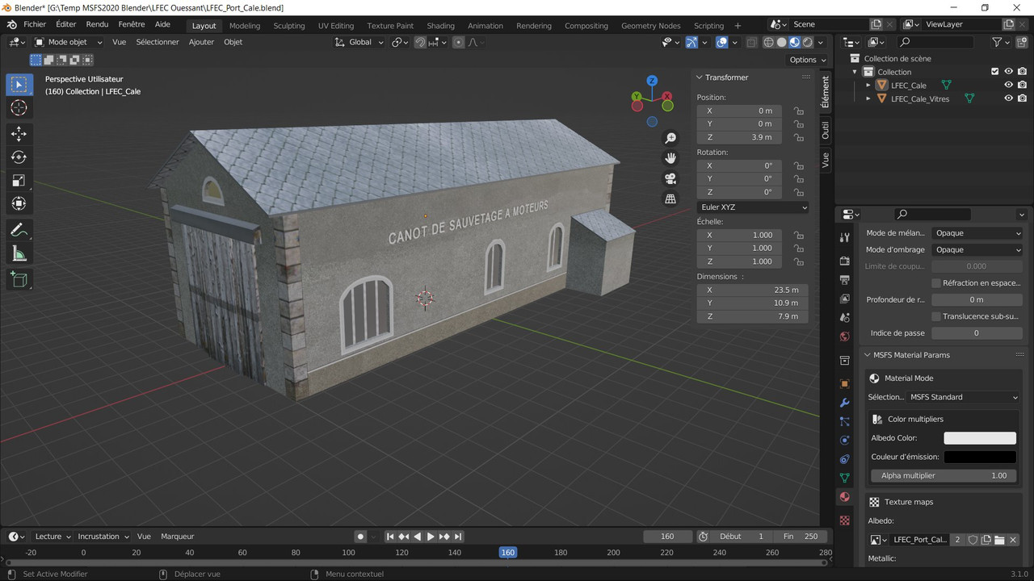Select the Annotate tool
This screenshot has width=1034, height=581.
(x=19, y=231)
